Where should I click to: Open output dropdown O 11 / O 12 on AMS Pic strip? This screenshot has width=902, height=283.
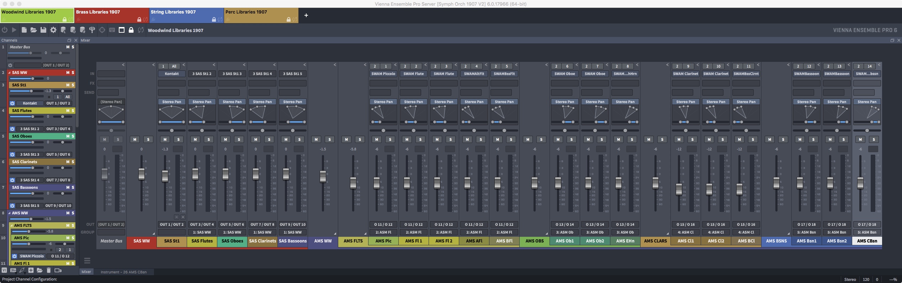point(383,225)
